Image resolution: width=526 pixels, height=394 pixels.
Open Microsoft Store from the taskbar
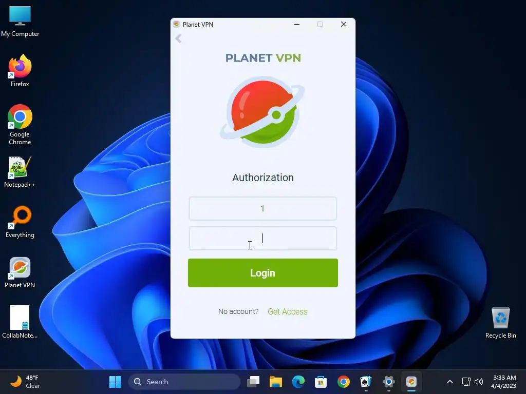pos(321,382)
